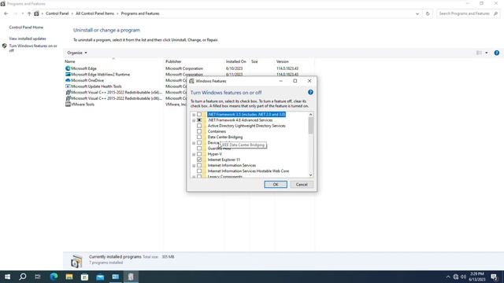Click the features list scroll up arrow

(310, 115)
